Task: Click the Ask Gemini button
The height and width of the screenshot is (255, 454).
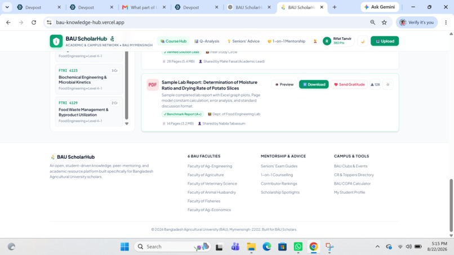Action: pyautogui.click(x=380, y=7)
